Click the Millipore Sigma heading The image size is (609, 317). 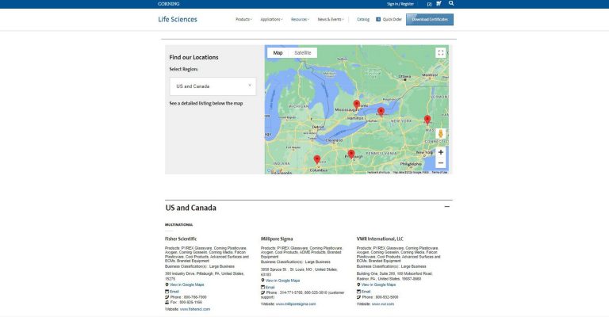point(277,239)
